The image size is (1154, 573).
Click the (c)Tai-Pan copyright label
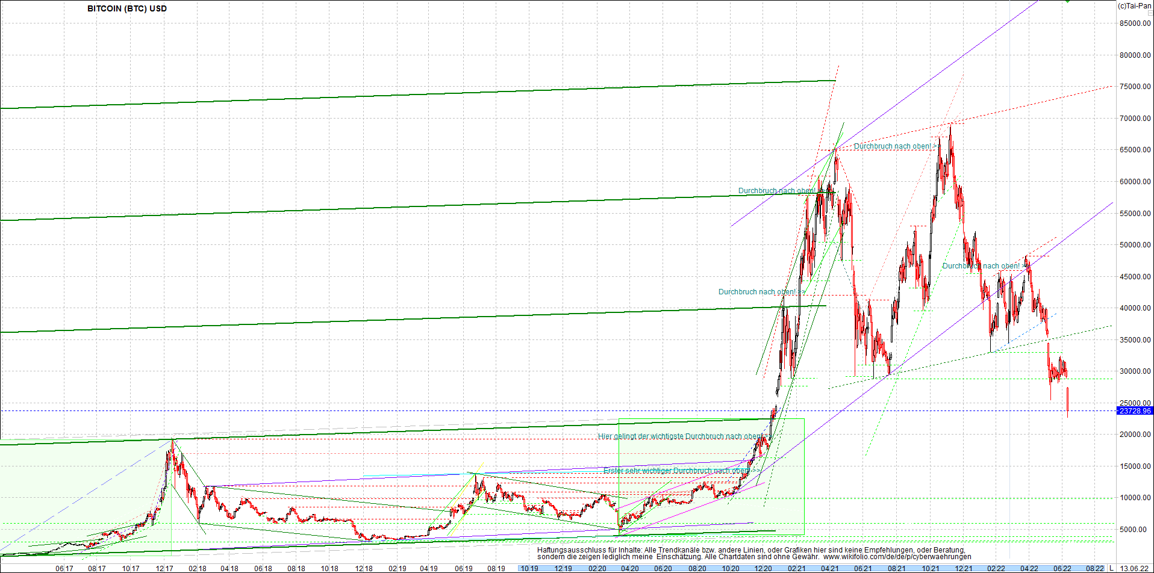click(1135, 6)
